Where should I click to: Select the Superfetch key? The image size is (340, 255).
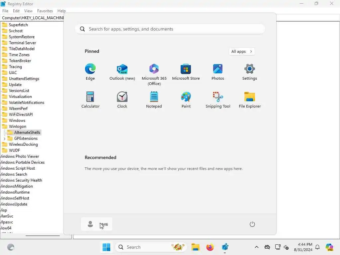pyautogui.click(x=18, y=25)
